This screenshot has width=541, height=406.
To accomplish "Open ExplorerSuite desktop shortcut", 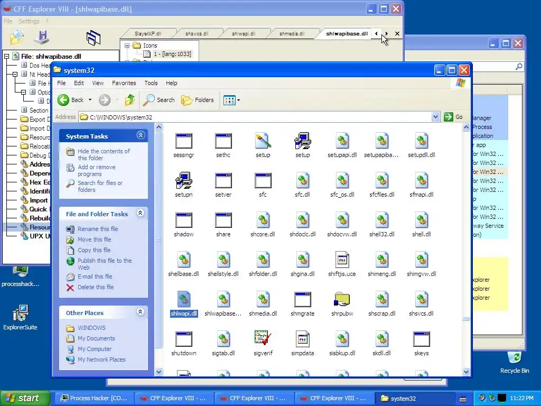I will pyautogui.click(x=20, y=317).
